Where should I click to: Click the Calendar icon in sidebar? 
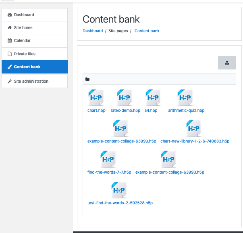(10, 40)
